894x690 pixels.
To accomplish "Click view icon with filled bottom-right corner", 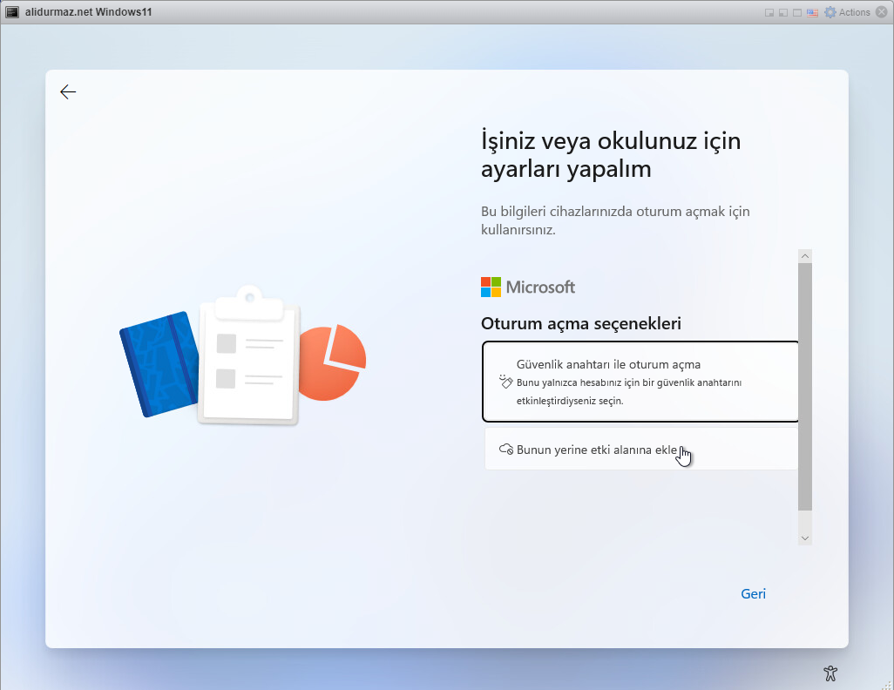I will tap(769, 12).
